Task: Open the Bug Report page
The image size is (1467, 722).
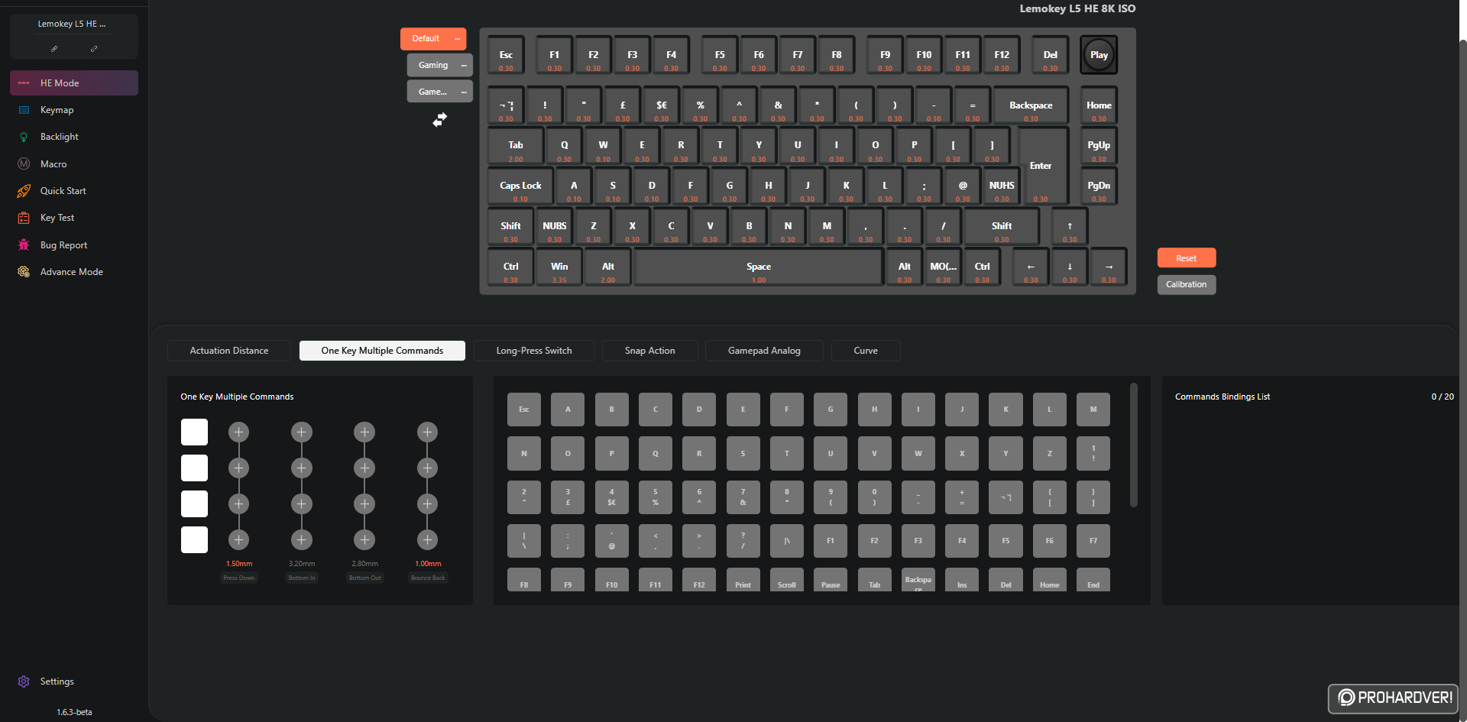Action: [x=74, y=245]
